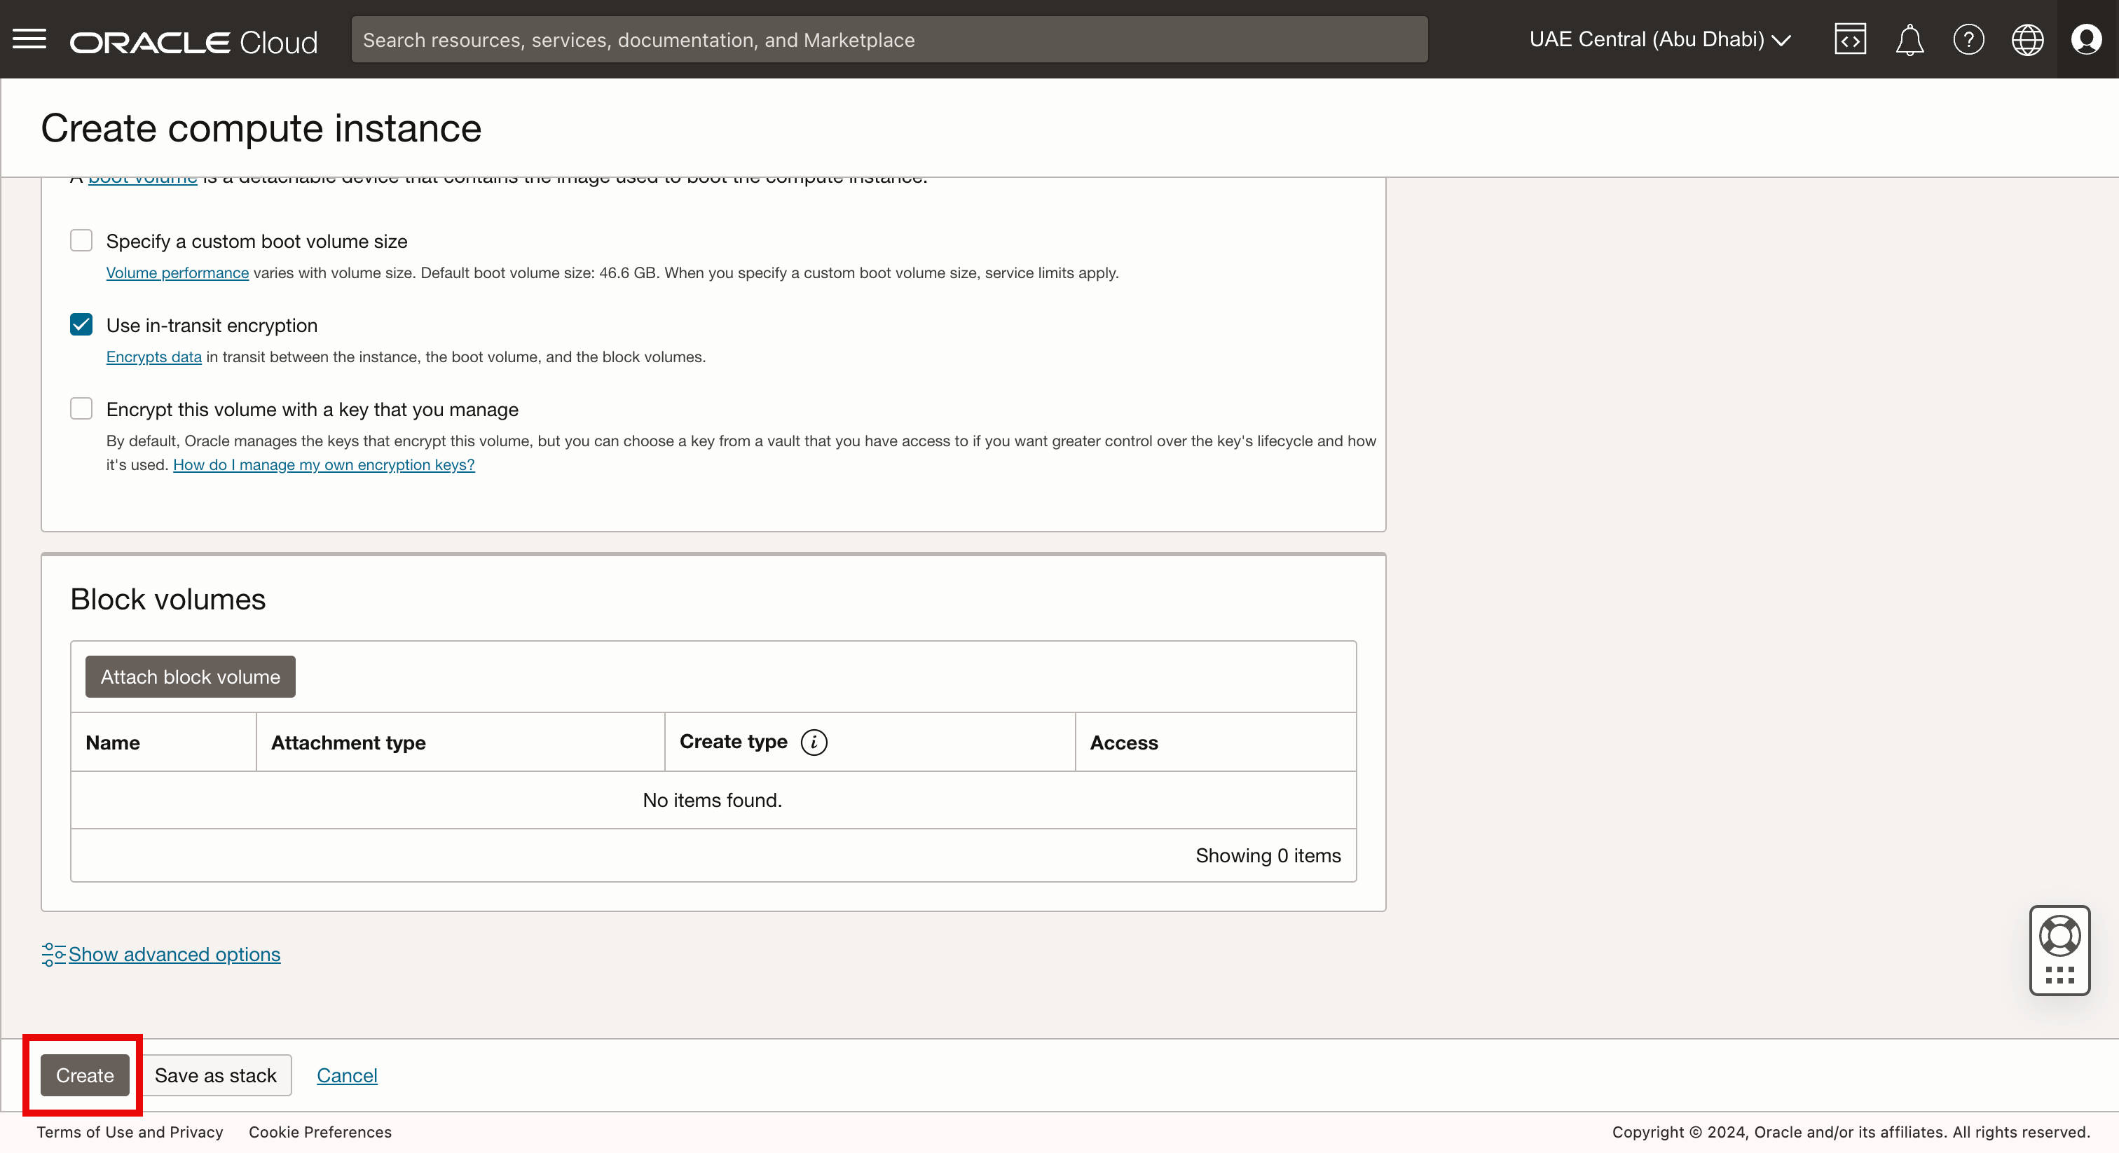Check Encrypt this volume with your key
2119x1153 pixels.
81,408
